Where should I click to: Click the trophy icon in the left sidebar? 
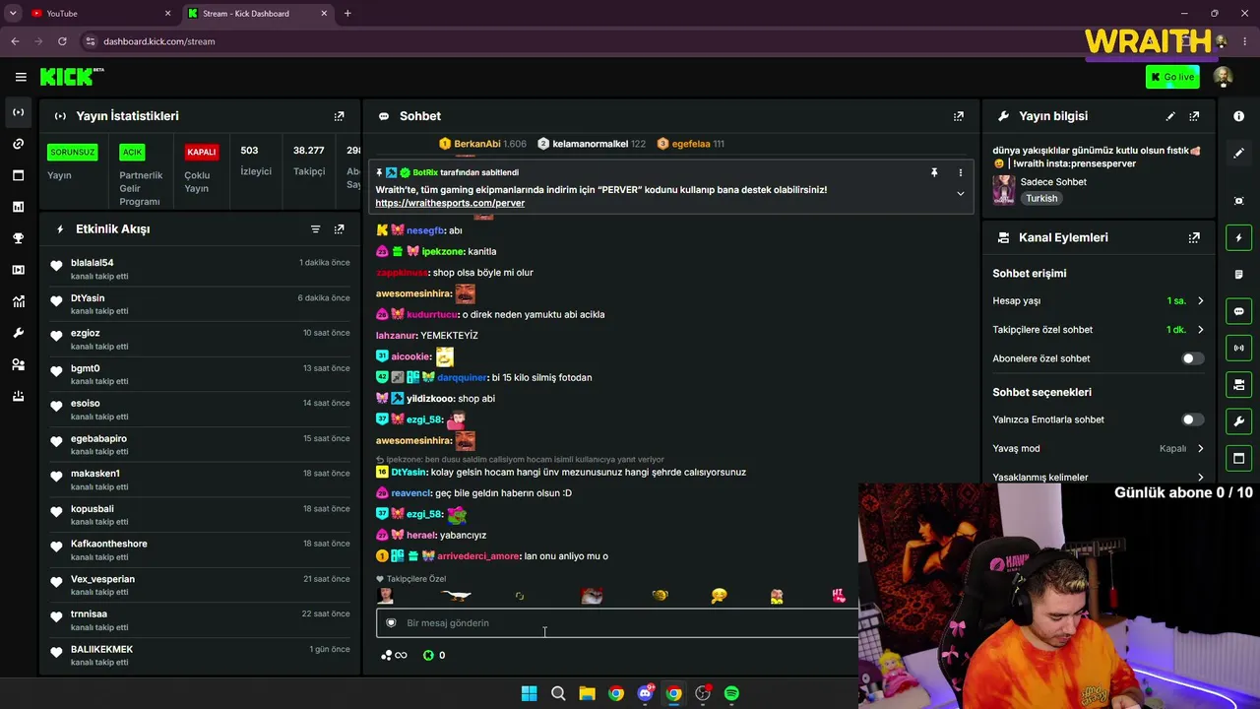18,238
